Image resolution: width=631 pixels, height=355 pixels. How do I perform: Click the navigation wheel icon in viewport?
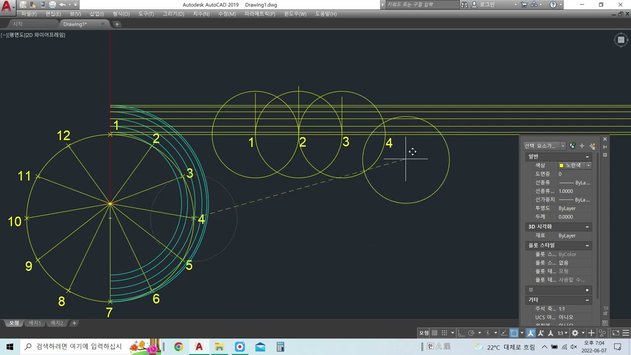point(621,40)
